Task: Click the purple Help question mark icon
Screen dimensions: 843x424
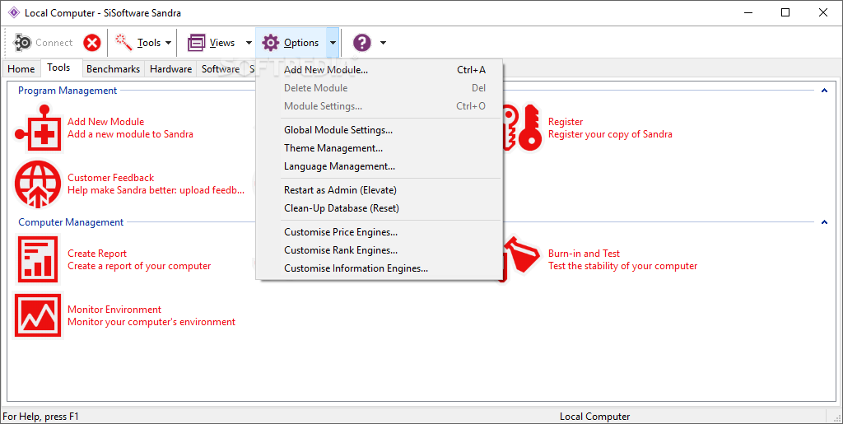Action: [x=362, y=43]
